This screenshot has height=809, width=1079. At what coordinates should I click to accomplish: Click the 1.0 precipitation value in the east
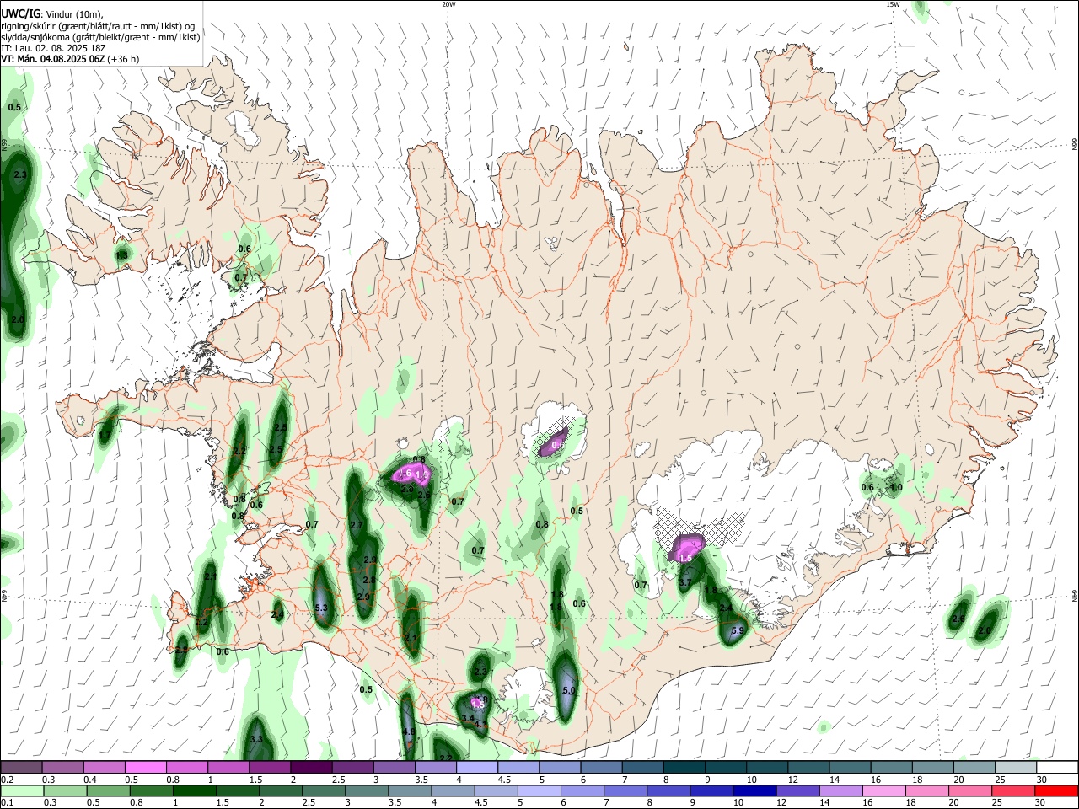(896, 488)
